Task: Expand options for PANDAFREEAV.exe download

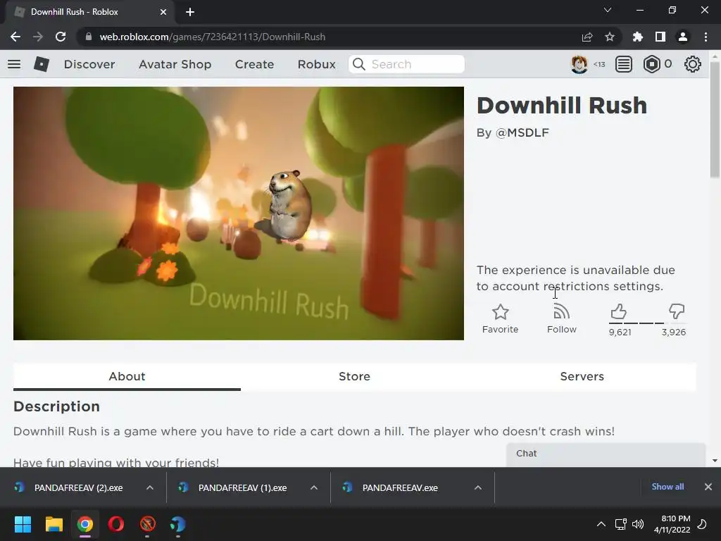Action: pyautogui.click(x=478, y=487)
